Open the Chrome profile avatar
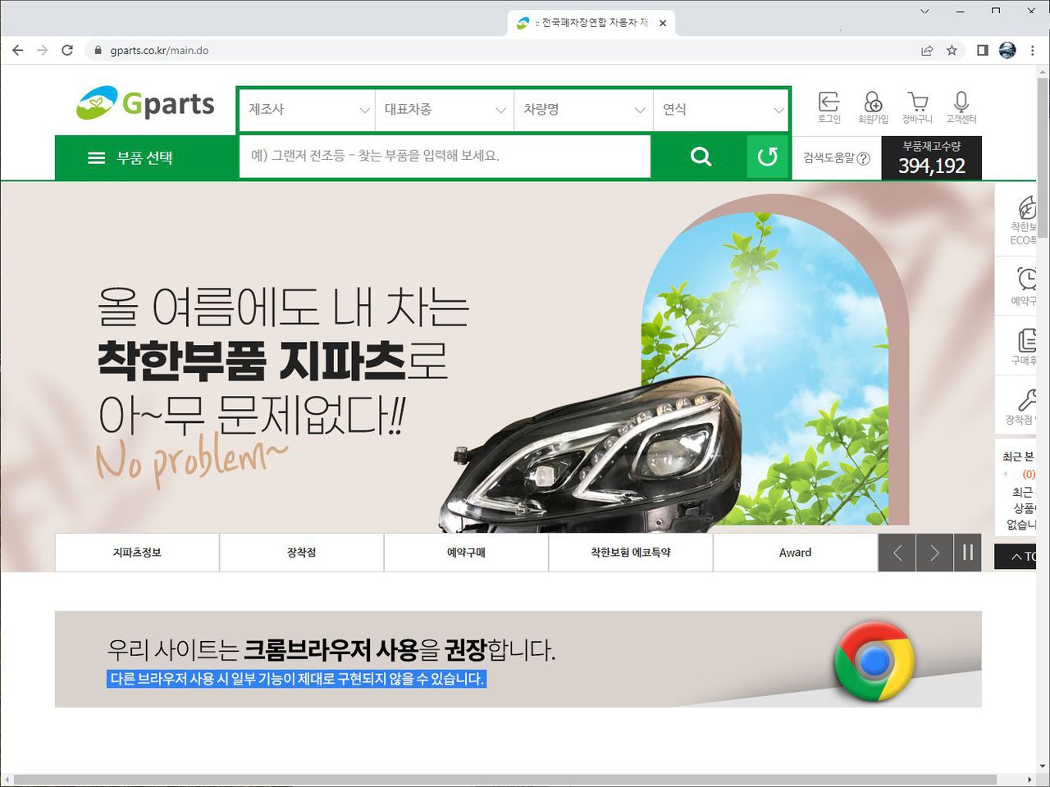1050x787 pixels. [1007, 50]
